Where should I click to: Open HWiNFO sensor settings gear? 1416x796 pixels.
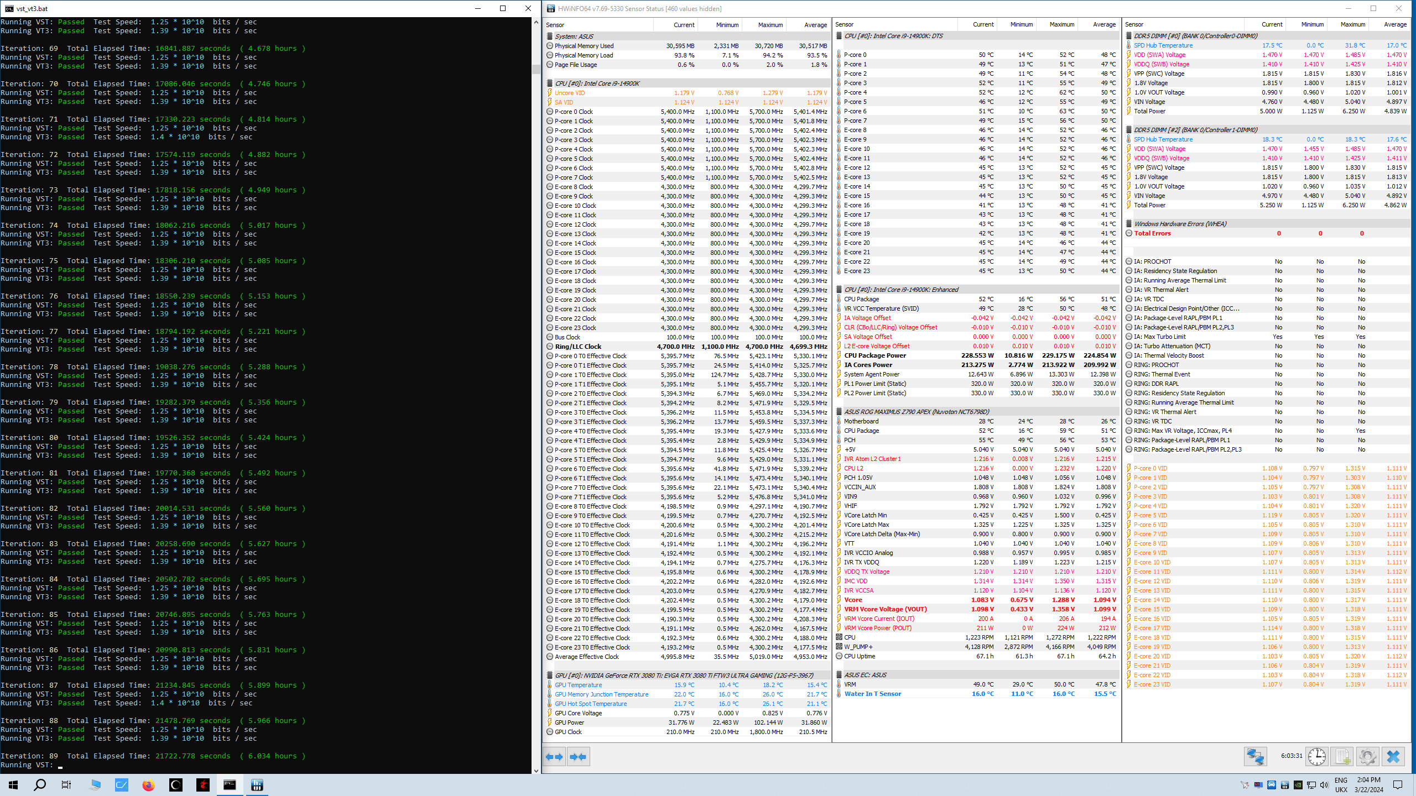[1367, 756]
